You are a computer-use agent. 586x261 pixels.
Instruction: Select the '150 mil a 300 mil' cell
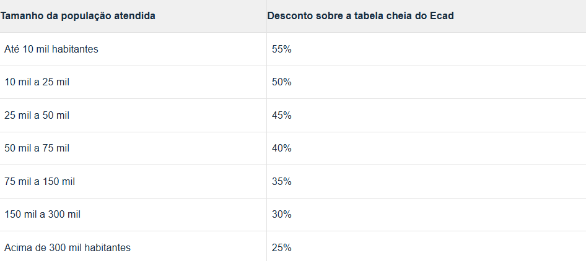(x=42, y=215)
